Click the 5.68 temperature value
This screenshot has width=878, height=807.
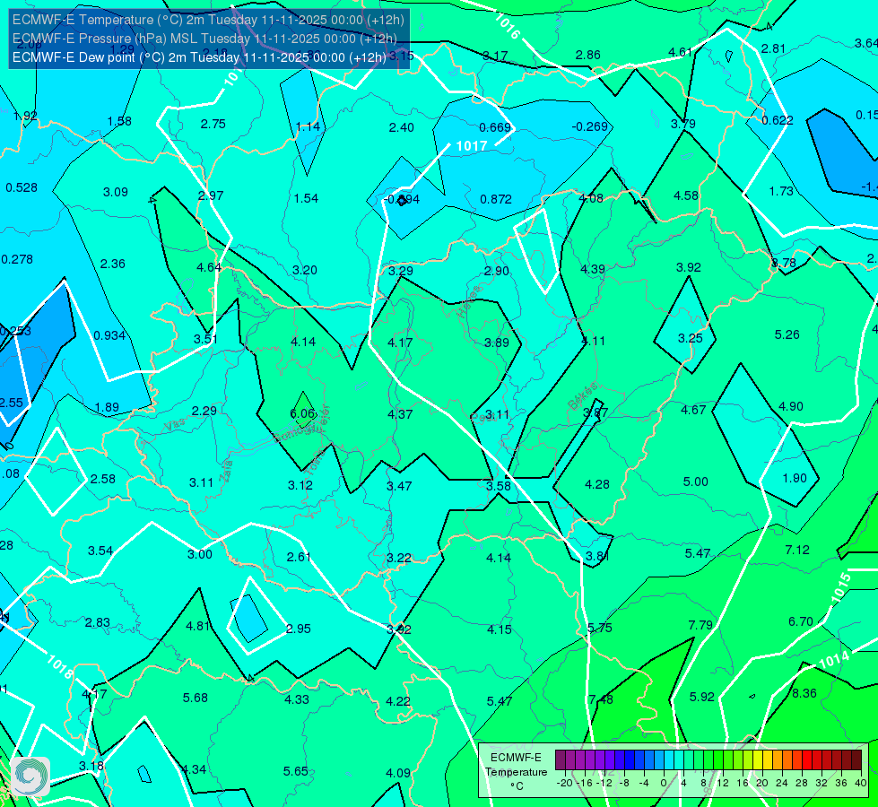tap(195, 698)
